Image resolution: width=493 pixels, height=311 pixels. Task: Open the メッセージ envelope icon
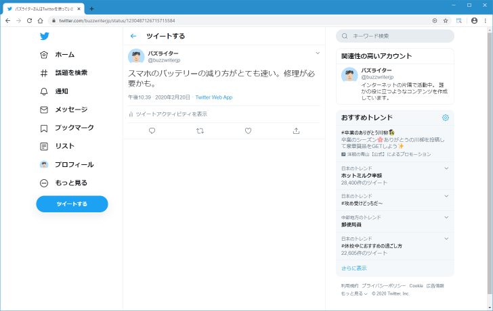tap(44, 110)
